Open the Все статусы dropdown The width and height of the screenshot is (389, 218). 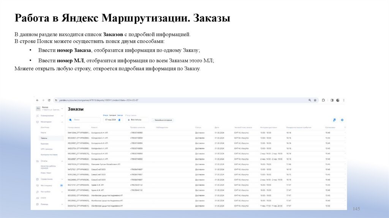coord(137,120)
